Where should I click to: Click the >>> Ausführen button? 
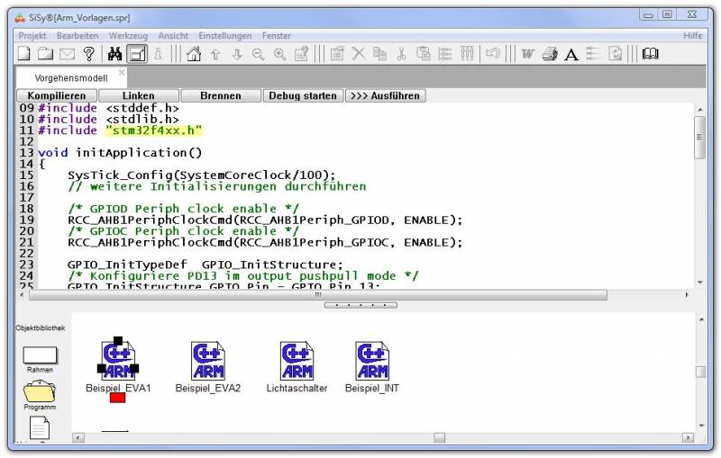click(x=386, y=95)
